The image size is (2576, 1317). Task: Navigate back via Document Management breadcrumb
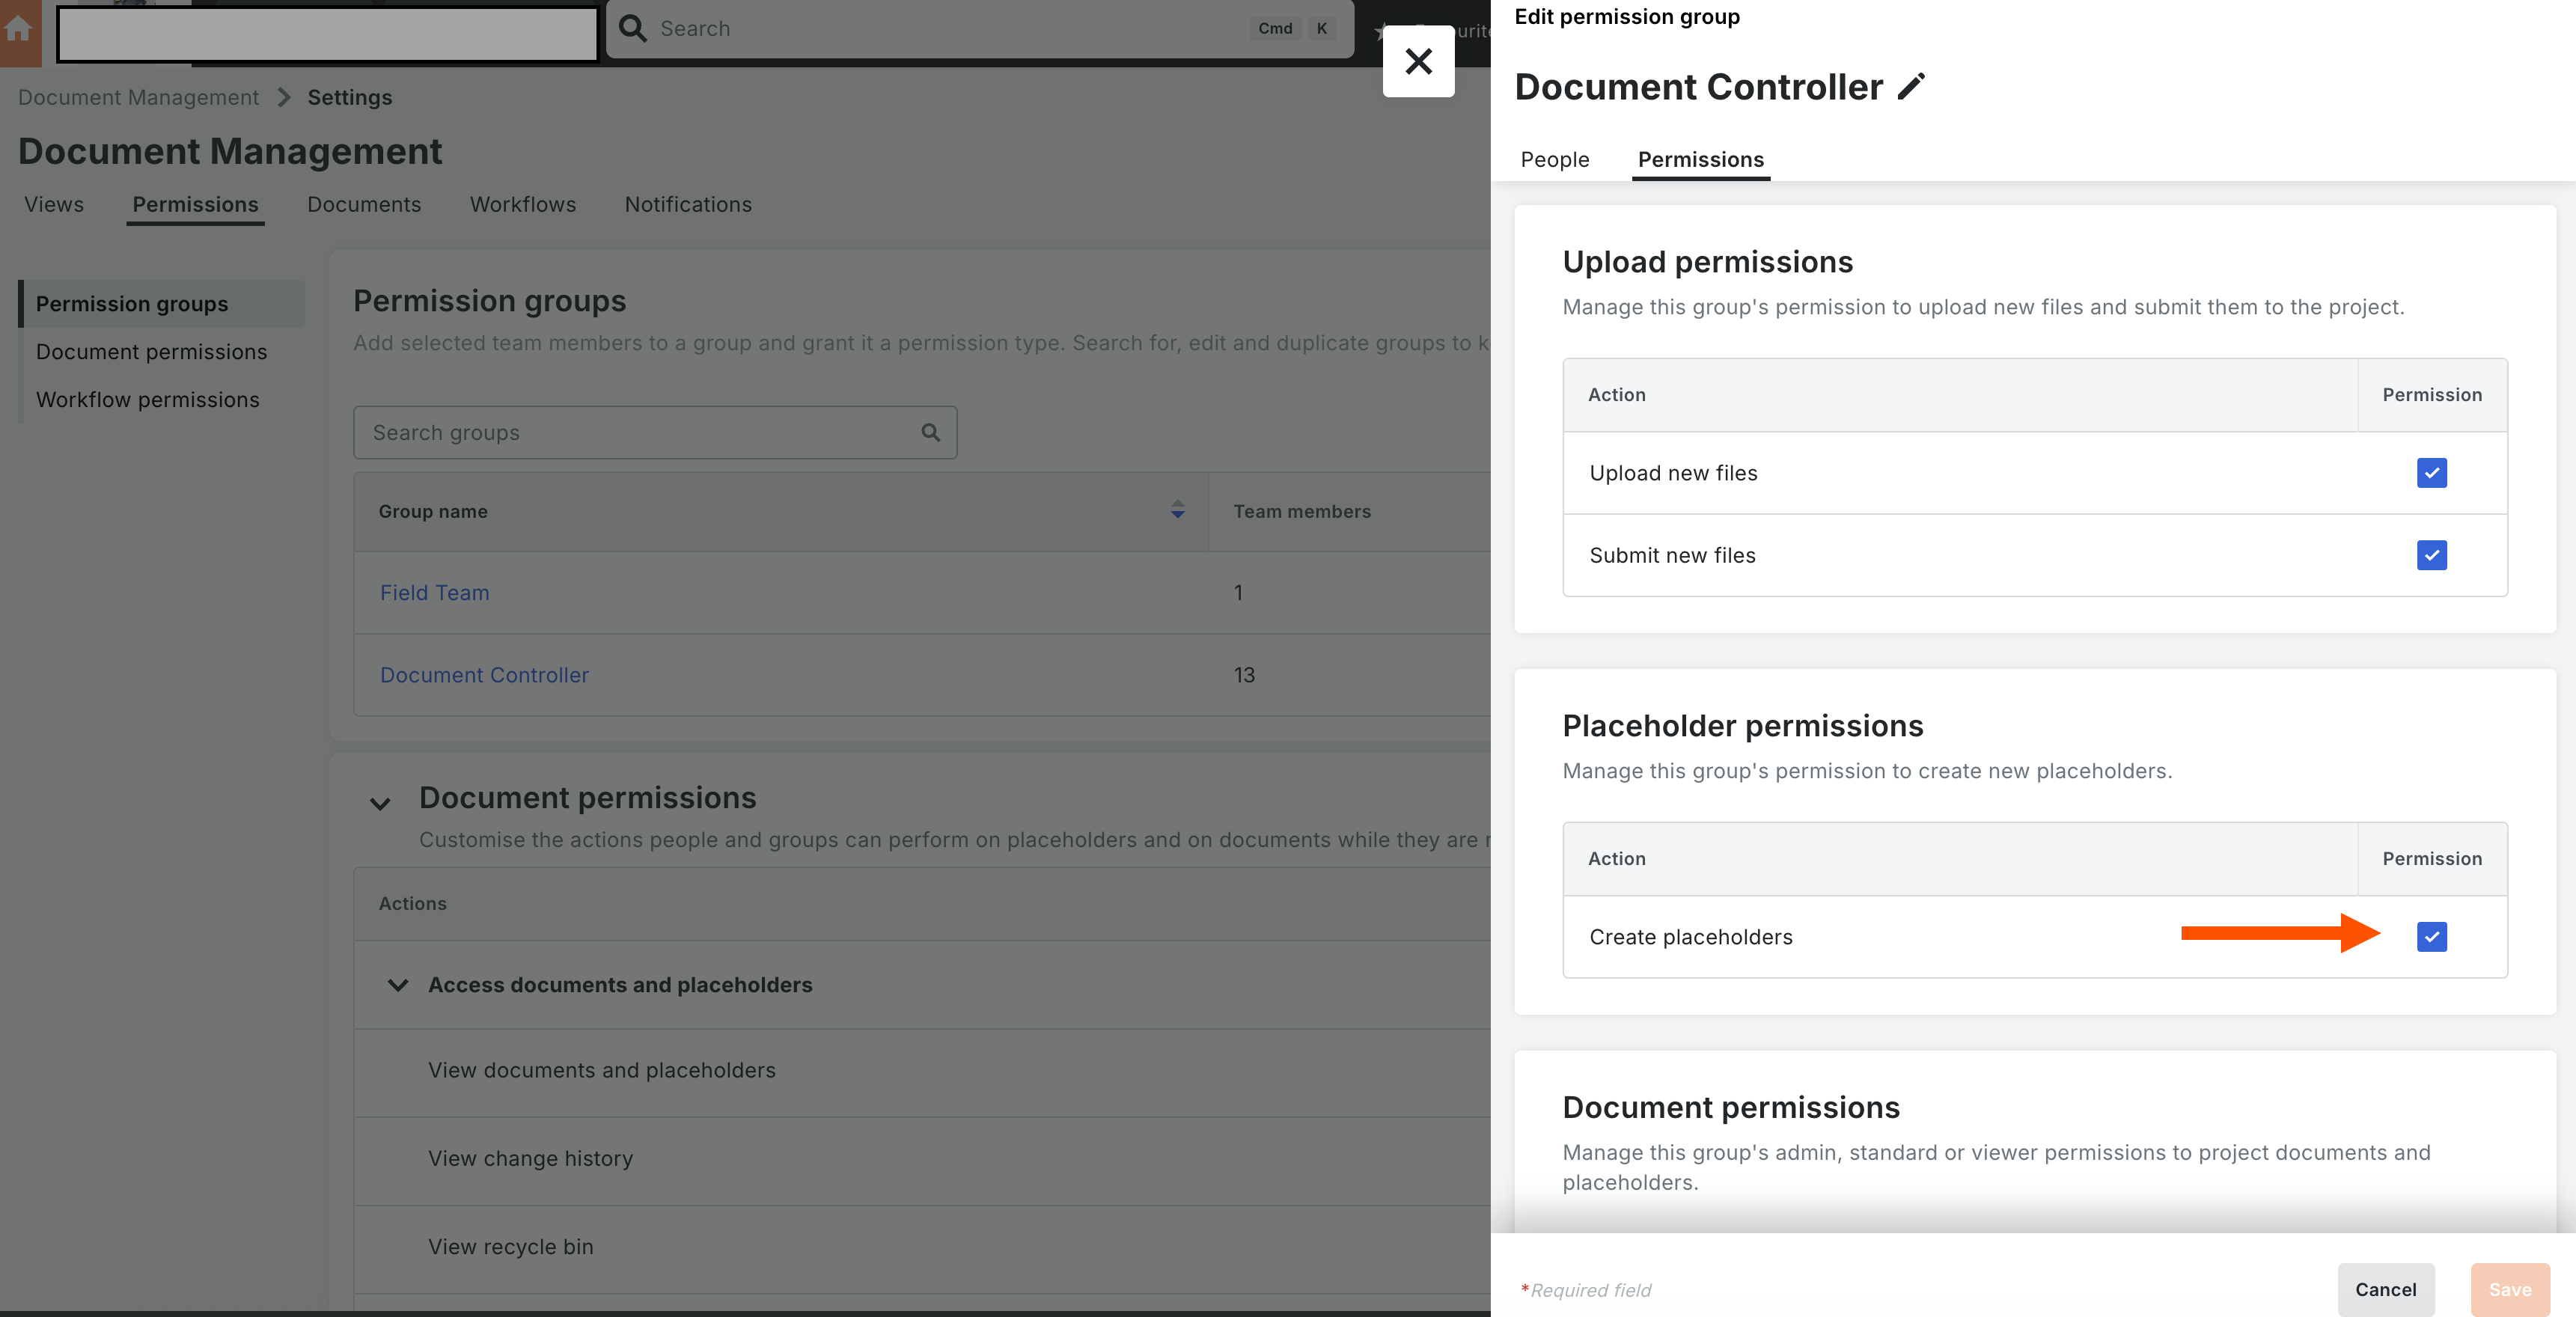pos(138,97)
